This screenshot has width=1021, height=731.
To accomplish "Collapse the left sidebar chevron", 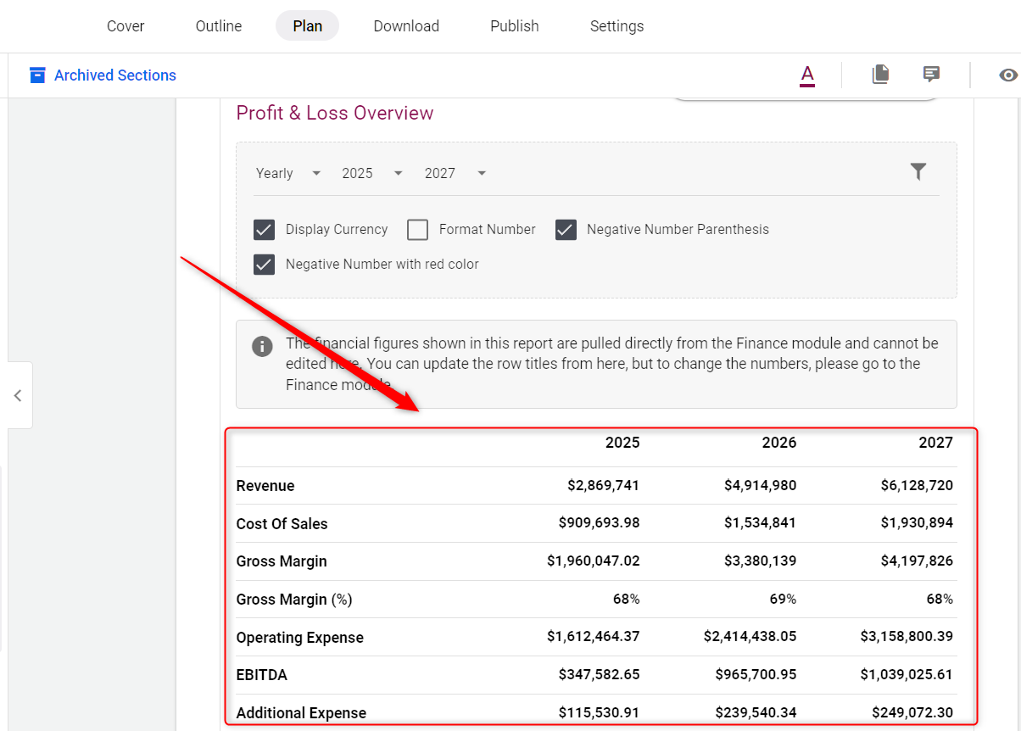I will pos(18,395).
